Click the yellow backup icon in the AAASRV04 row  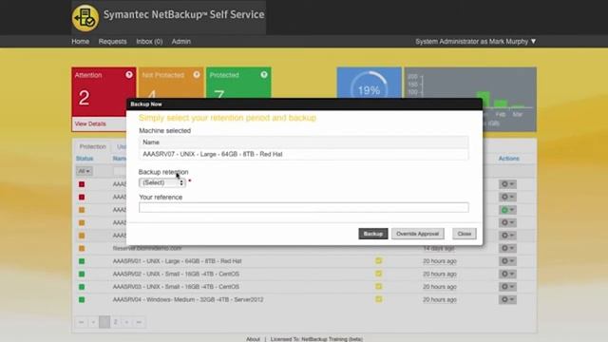[378, 299]
